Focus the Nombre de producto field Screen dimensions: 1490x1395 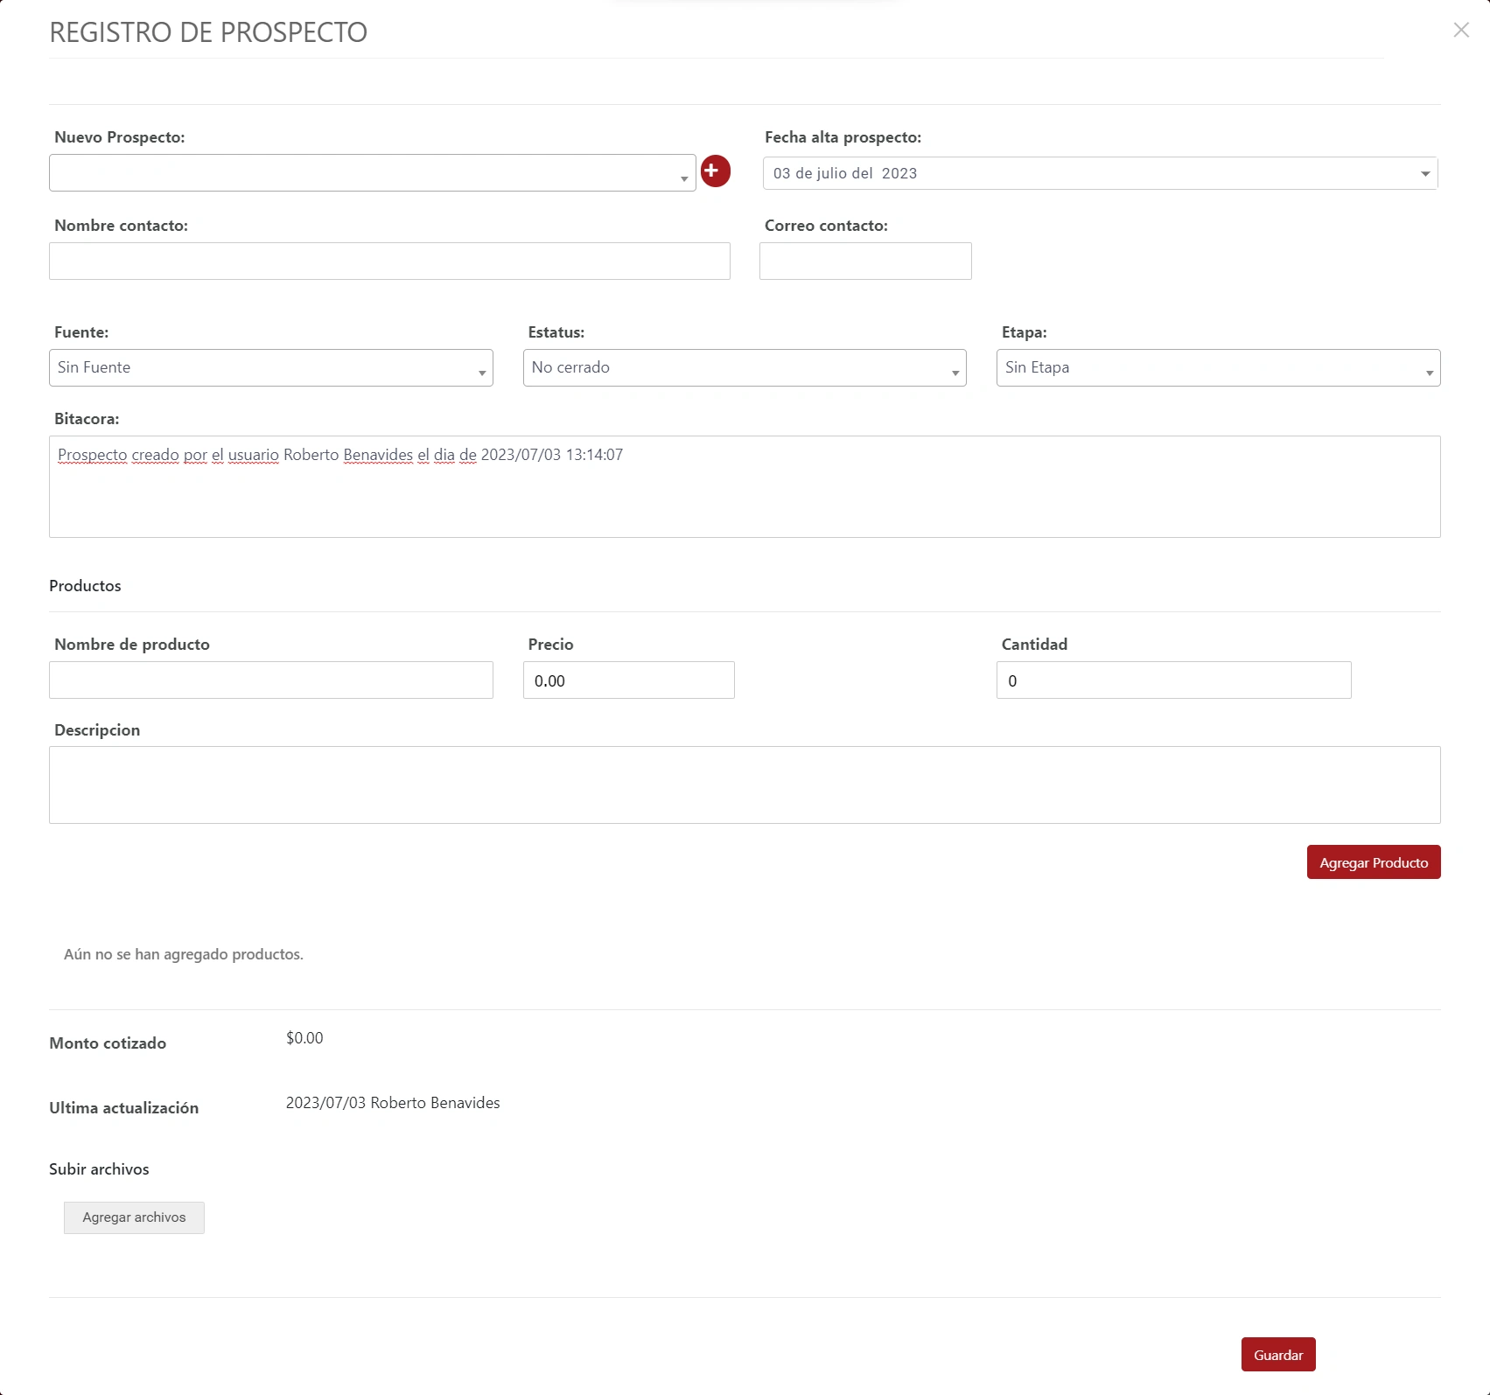[x=270, y=680]
